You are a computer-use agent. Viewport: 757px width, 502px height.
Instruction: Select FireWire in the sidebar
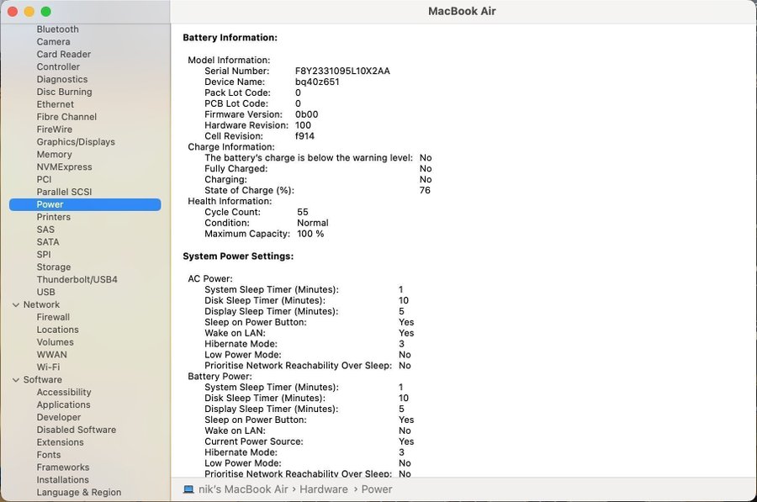54,129
